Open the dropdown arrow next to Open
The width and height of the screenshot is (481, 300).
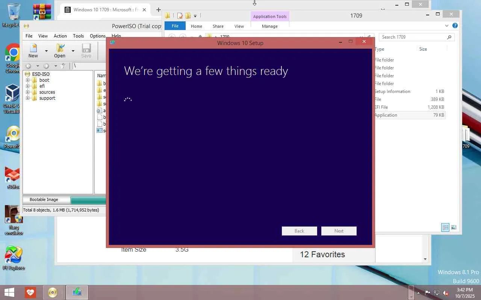coord(73,51)
